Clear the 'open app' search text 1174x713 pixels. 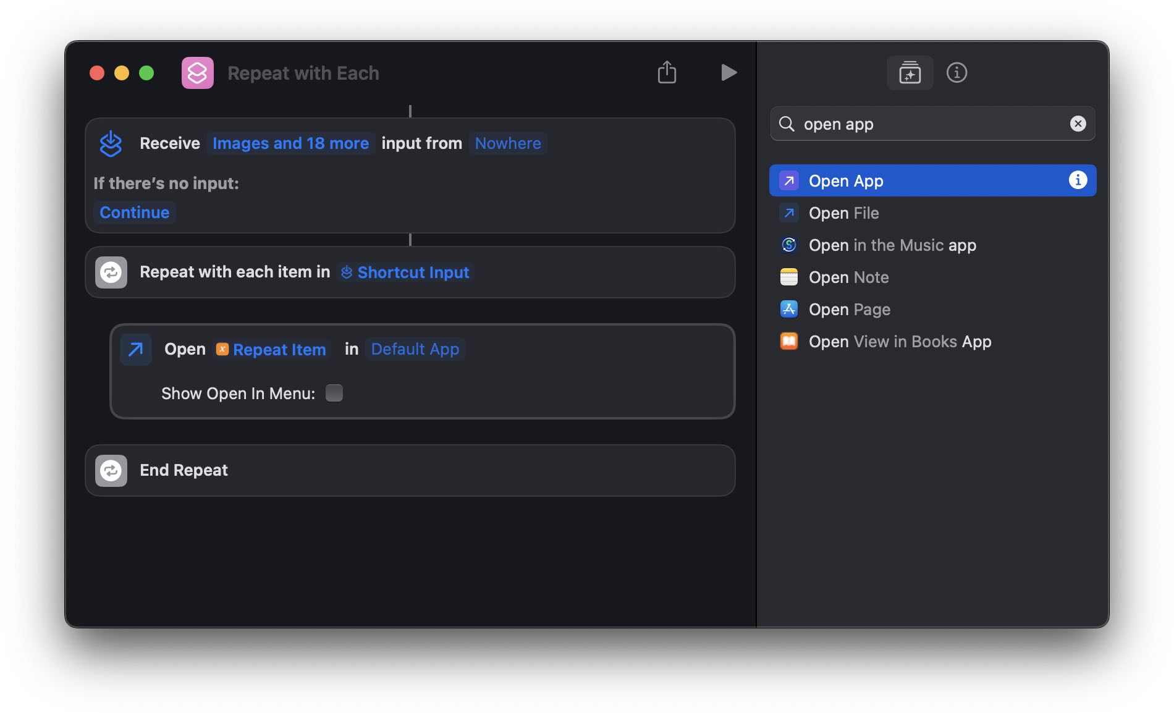coord(1078,124)
